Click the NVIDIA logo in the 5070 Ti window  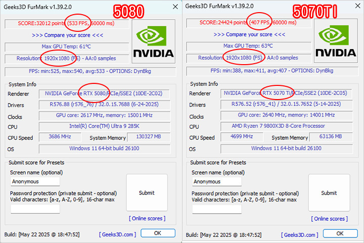(x=336, y=41)
